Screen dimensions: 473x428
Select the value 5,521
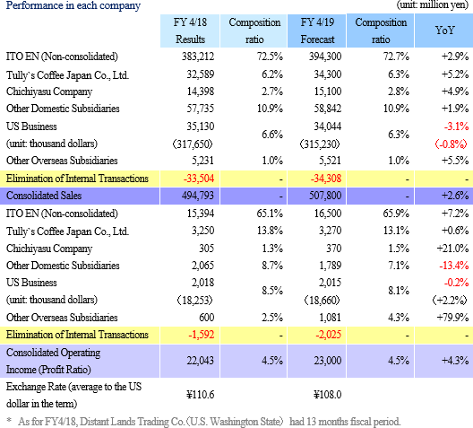[x=331, y=161]
